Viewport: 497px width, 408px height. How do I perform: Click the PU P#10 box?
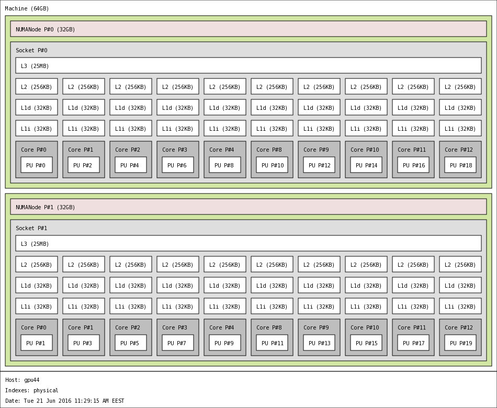[272, 165]
